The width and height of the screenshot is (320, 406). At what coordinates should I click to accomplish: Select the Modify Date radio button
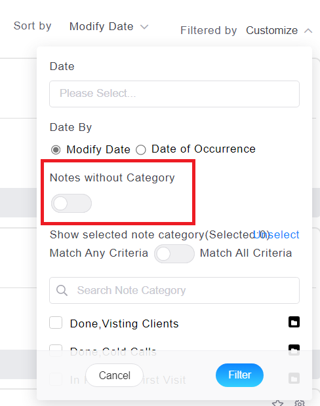[56, 150]
